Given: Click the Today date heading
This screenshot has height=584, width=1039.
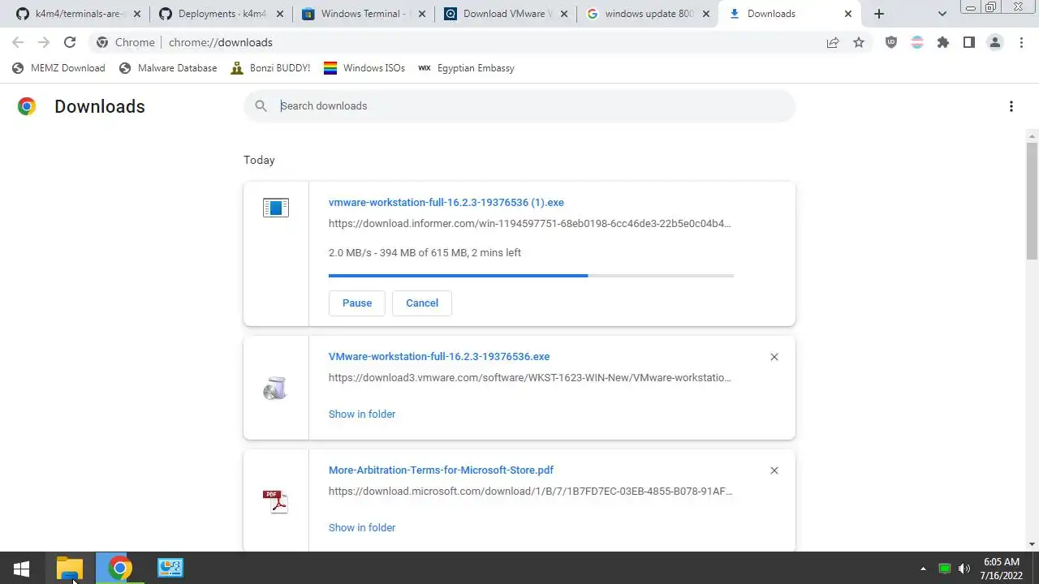Looking at the screenshot, I should tap(259, 161).
